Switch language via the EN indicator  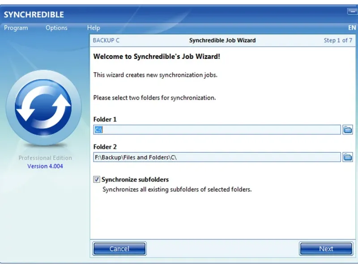[x=352, y=28]
